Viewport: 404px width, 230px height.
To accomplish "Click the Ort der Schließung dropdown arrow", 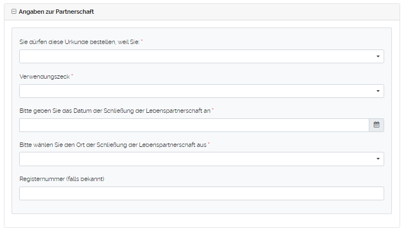I will 378,159.
